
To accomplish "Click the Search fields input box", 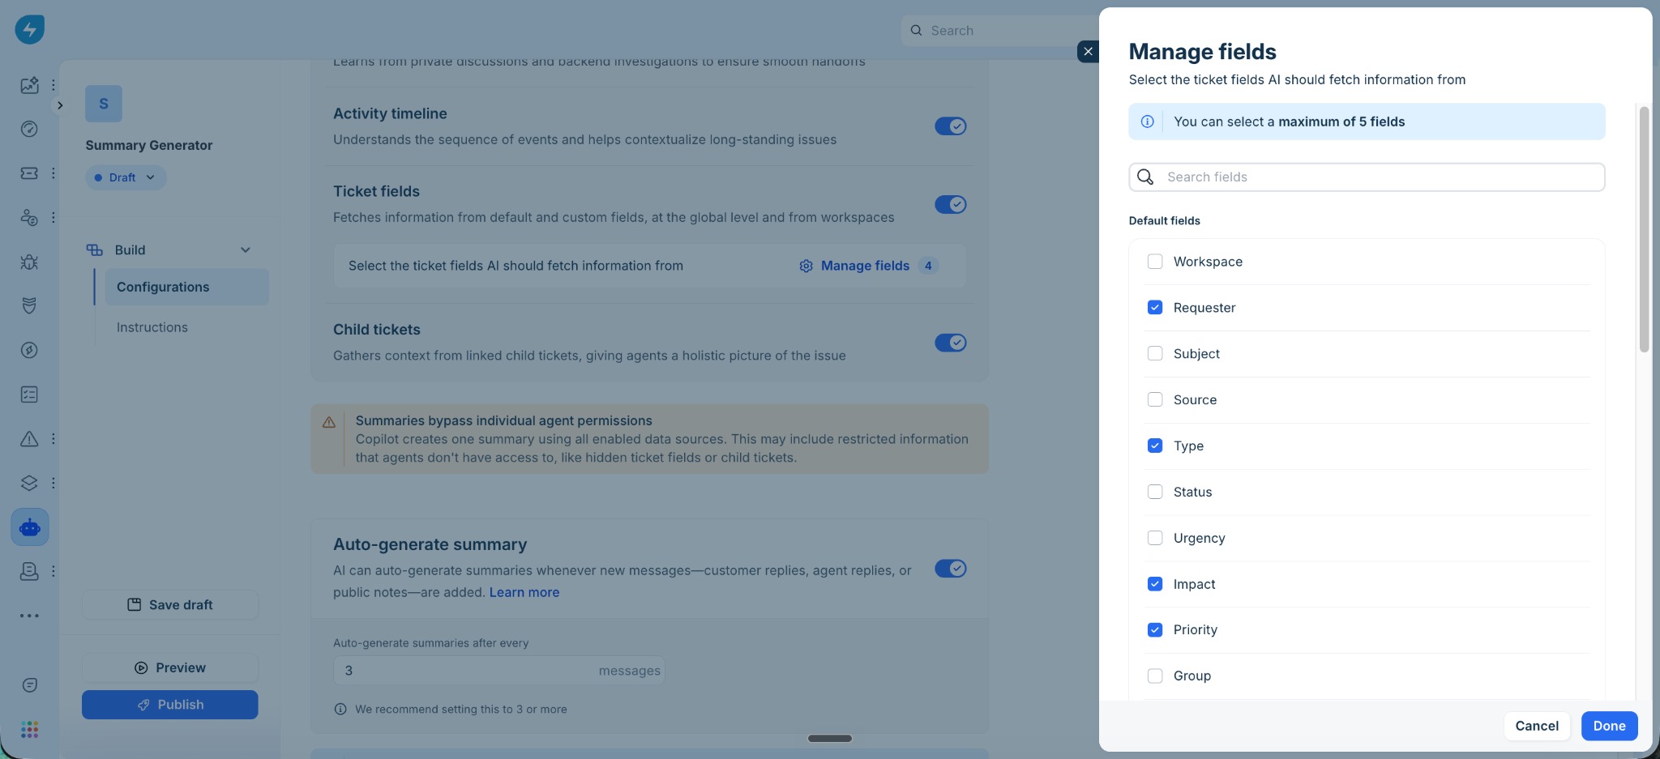I will click(1367, 177).
